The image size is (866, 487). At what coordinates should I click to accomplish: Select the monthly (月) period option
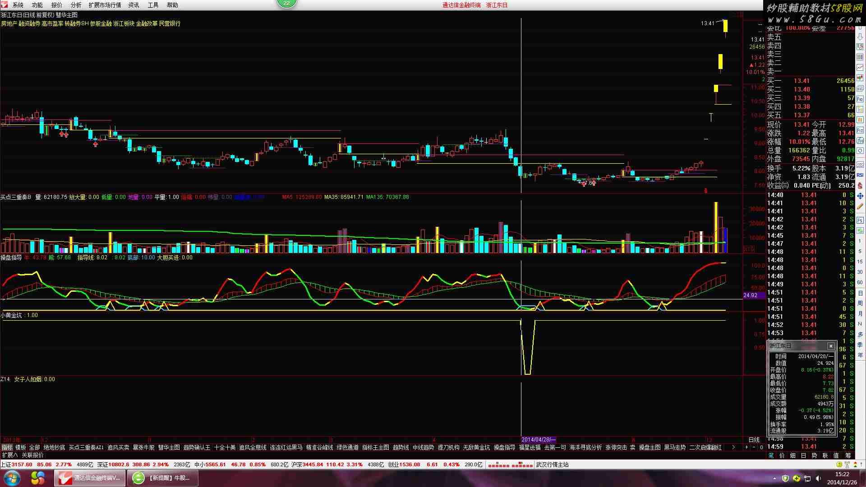(860, 313)
